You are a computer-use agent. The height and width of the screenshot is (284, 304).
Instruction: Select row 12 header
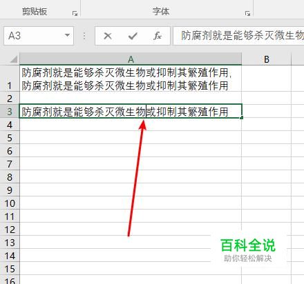pyautogui.click(x=10, y=230)
